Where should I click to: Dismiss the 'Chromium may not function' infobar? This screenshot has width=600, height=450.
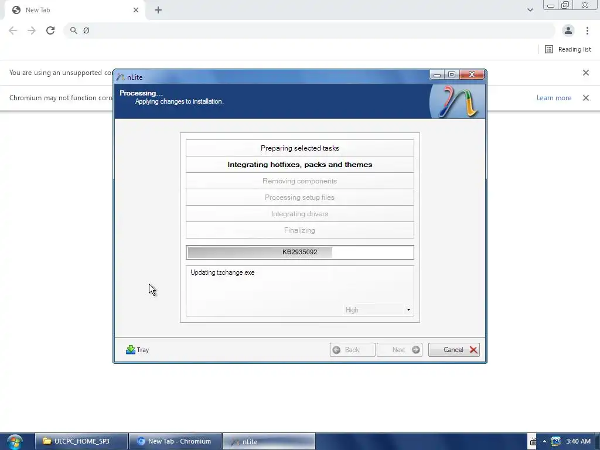pos(586,98)
